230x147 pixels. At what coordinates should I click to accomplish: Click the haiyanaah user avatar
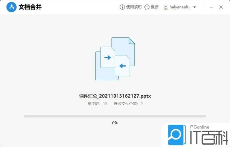166,7
